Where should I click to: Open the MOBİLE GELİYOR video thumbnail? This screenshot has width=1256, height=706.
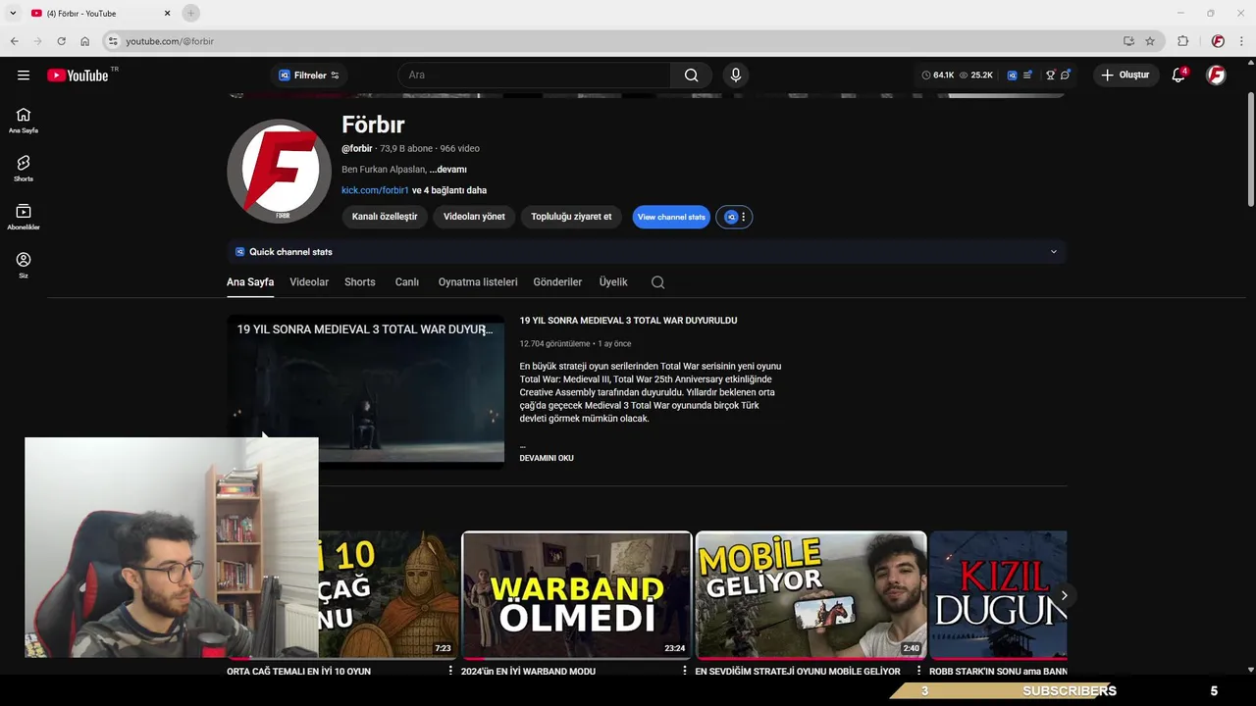811,595
